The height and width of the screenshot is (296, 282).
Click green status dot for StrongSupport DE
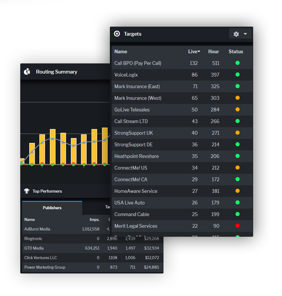click(x=237, y=144)
